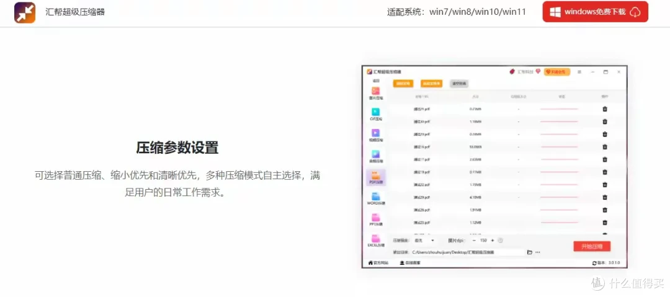The width and height of the screenshot is (670, 297).
Task: Select the 测试23.pdf file name
Action: pyautogui.click(x=422, y=223)
